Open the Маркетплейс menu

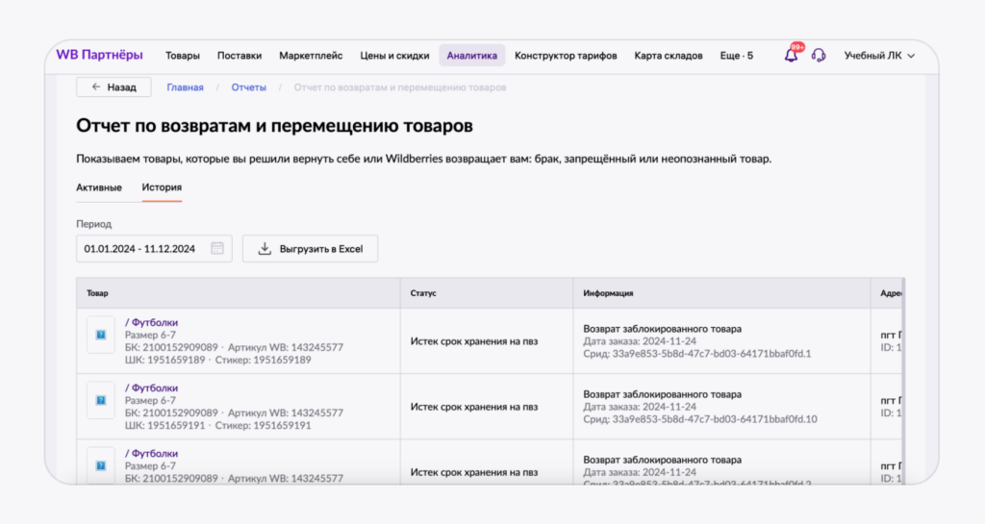tap(311, 55)
